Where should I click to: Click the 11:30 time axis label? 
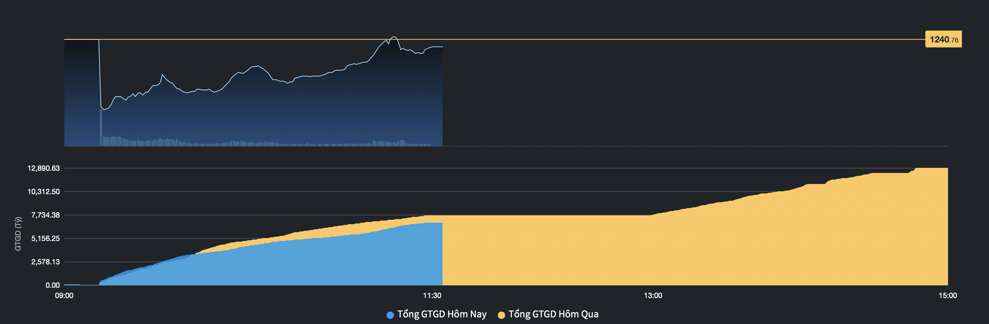(x=432, y=295)
